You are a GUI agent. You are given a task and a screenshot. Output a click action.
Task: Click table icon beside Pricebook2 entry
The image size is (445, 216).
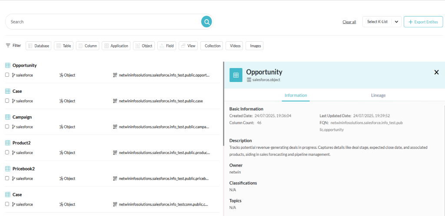pyautogui.click(x=7, y=169)
